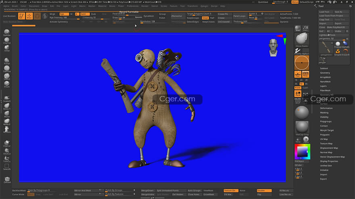Toggle Persp perspective button
The image size is (355, 199).
[305, 74]
